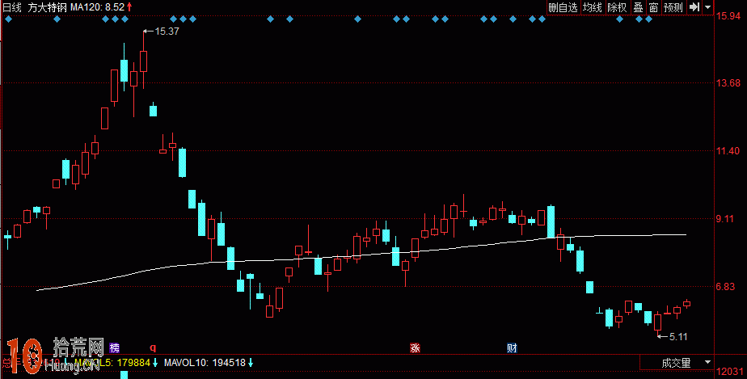Click the 15.37 high price label
The width and height of the screenshot is (747, 379).
[x=167, y=32]
